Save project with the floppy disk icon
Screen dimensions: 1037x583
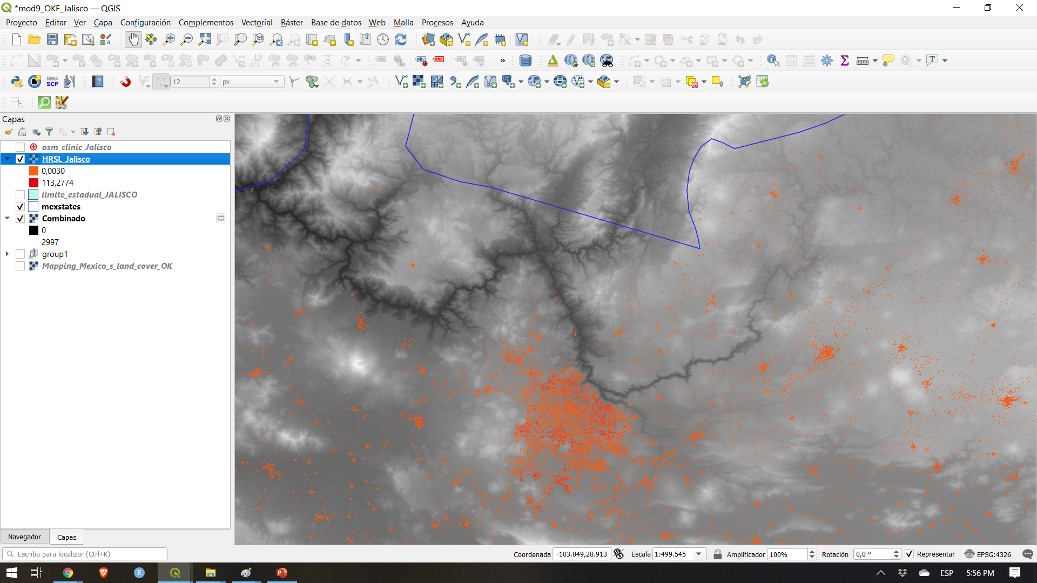tap(52, 39)
